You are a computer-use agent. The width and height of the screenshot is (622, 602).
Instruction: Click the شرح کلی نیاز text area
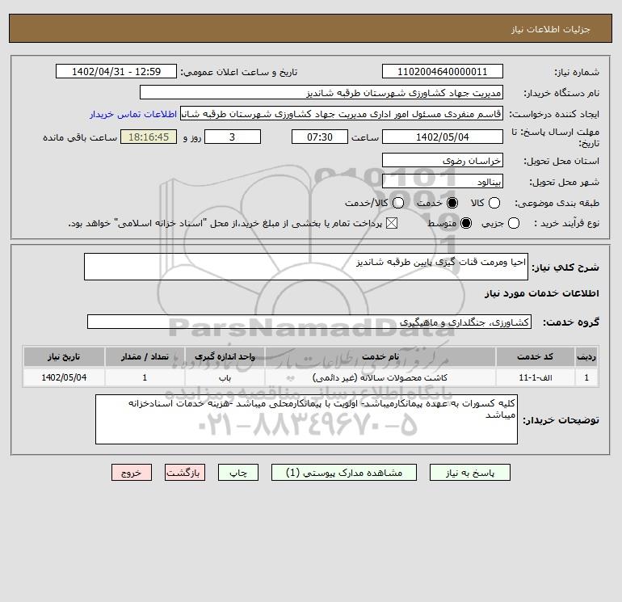pyautogui.click(x=306, y=267)
